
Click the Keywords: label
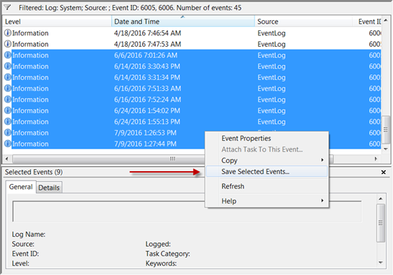coord(161,263)
